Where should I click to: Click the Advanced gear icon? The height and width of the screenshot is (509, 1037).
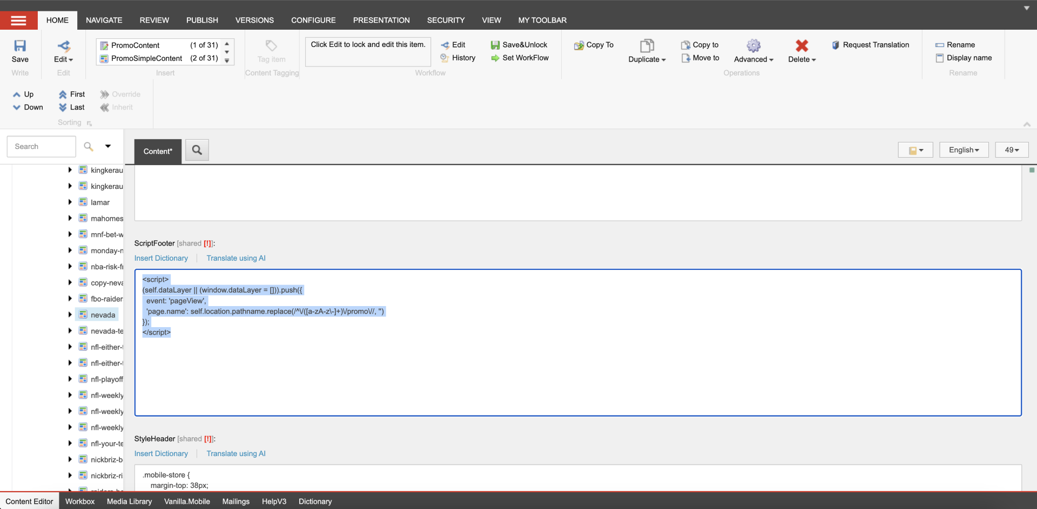753,46
